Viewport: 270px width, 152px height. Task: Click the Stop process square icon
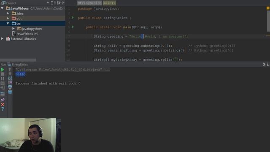[3, 74]
